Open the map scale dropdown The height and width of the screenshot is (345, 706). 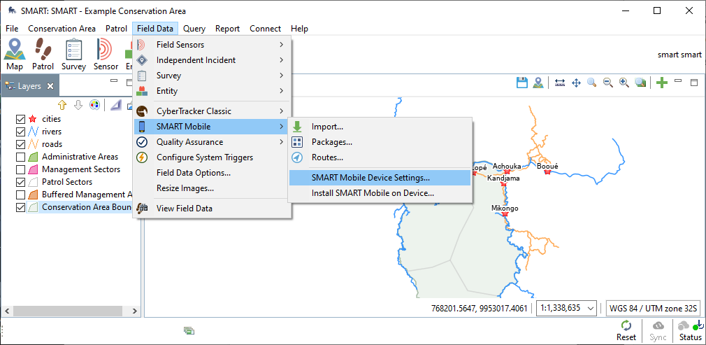pos(567,308)
